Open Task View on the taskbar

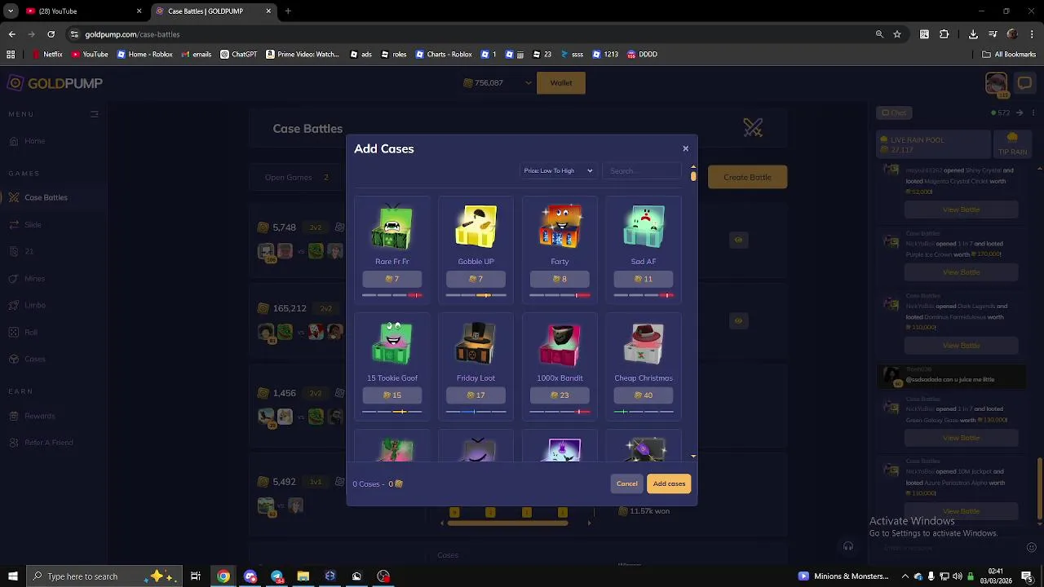(x=196, y=576)
